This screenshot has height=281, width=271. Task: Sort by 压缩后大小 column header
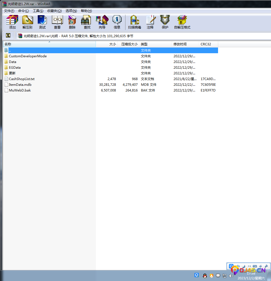pos(128,44)
